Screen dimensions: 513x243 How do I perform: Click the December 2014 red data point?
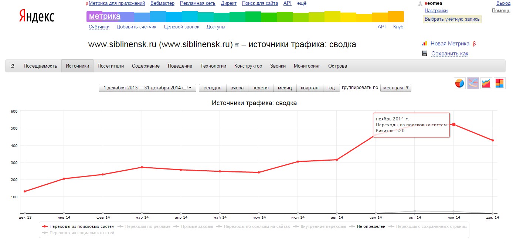(x=493, y=140)
